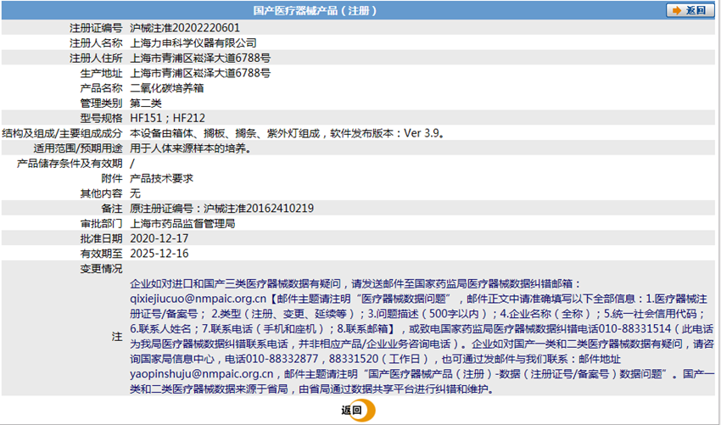The height and width of the screenshot is (425, 721).
Task: Click the address value in the 生产地址 row
Action: click(200, 73)
